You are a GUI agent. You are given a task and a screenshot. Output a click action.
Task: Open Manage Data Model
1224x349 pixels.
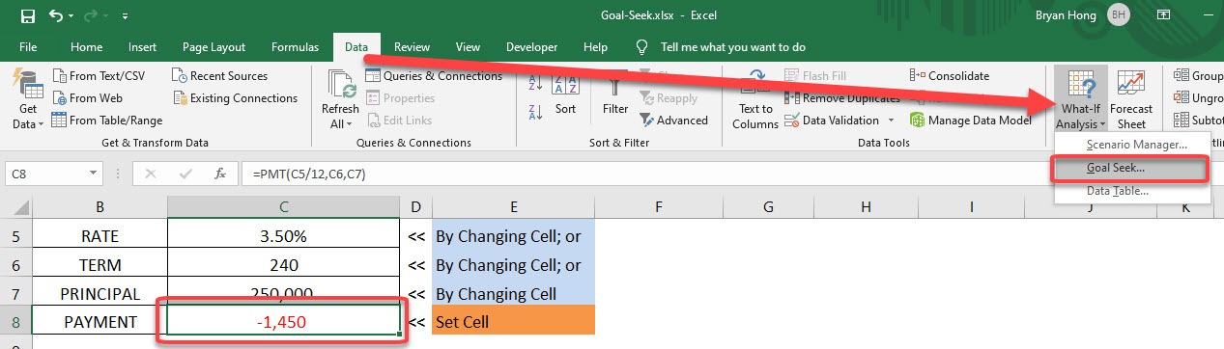[x=971, y=121]
